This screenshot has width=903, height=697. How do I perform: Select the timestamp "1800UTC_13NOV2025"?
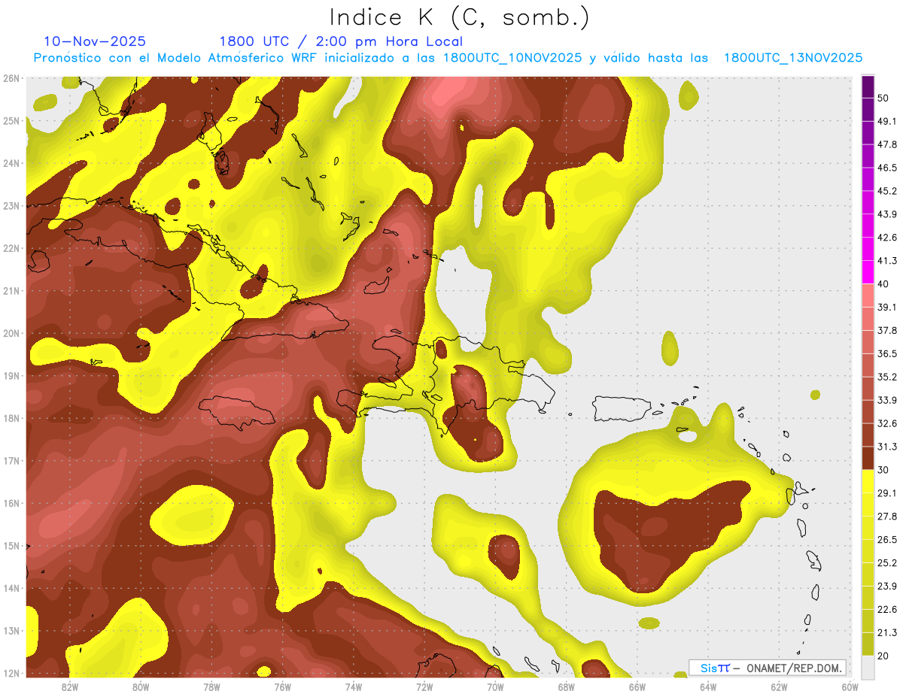click(792, 58)
